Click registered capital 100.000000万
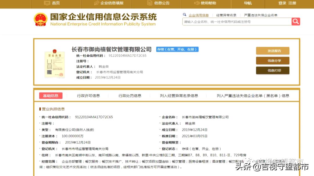The width and height of the screenshot is (314, 176). (x=72, y=136)
